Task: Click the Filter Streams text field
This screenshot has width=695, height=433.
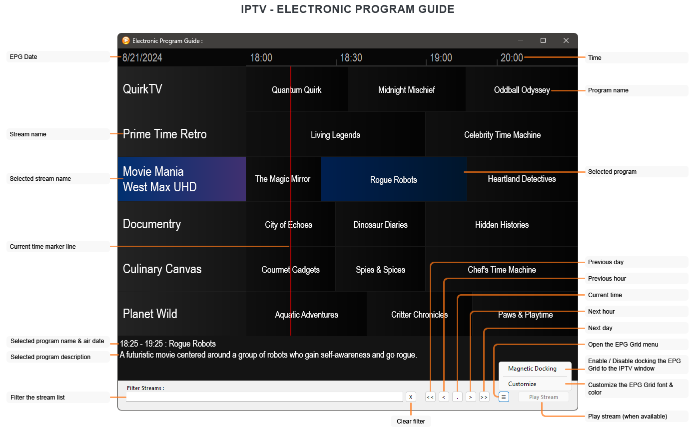Action: tap(264, 397)
